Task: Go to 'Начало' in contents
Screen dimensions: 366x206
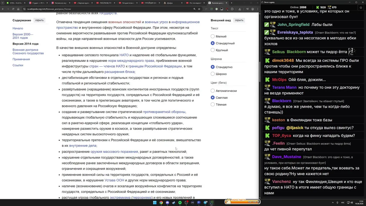Action: coord(18,28)
